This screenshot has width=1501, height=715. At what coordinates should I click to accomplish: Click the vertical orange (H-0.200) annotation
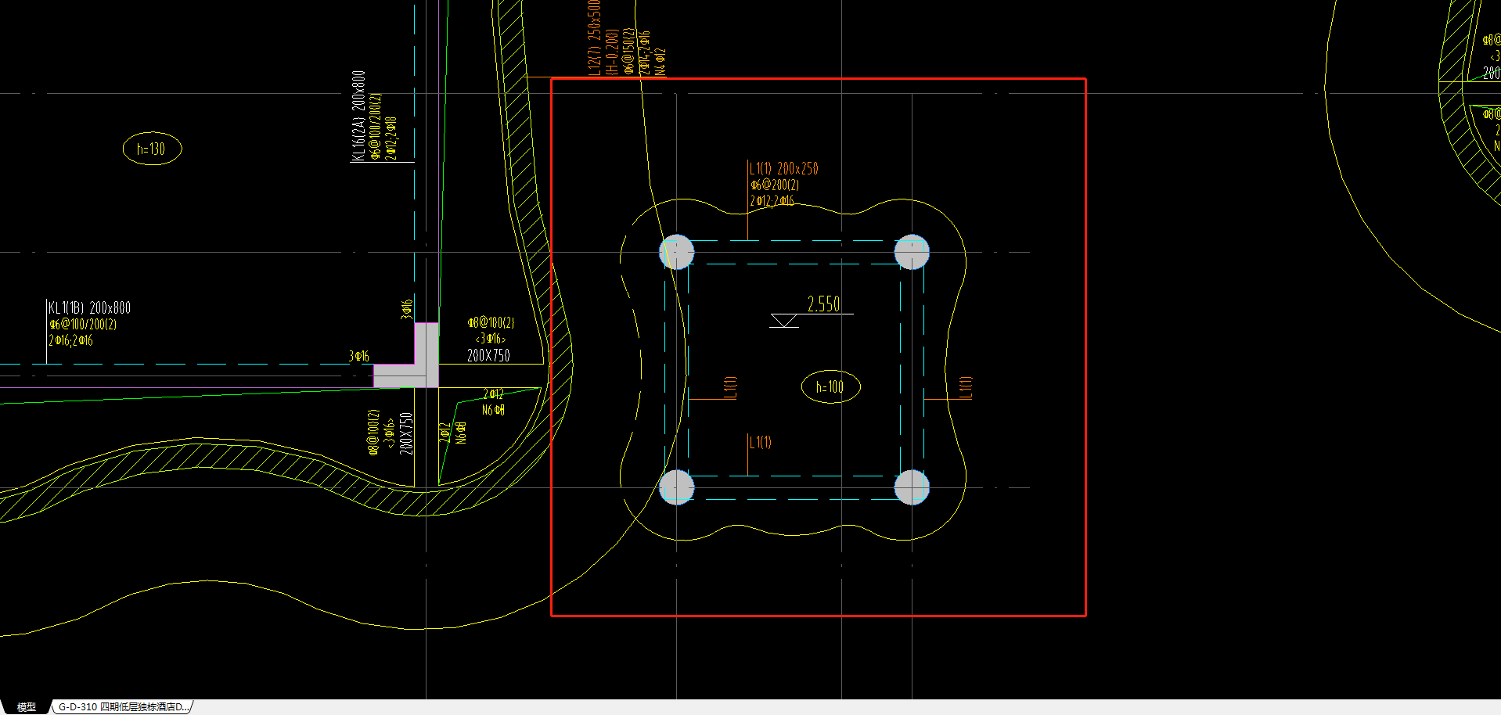coord(612,52)
